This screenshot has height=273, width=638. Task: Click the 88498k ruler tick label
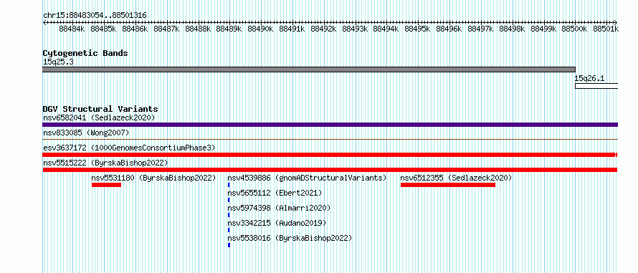pos(513,29)
